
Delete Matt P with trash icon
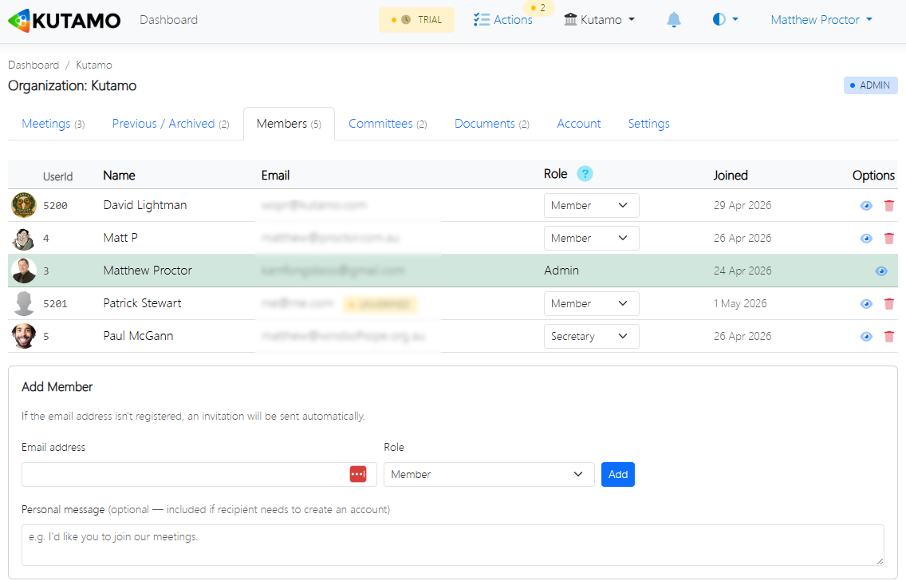tap(889, 238)
